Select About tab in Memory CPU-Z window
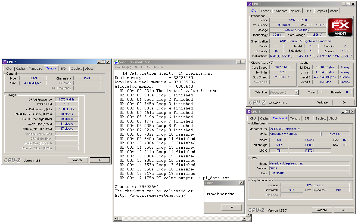 click(x=89, y=69)
